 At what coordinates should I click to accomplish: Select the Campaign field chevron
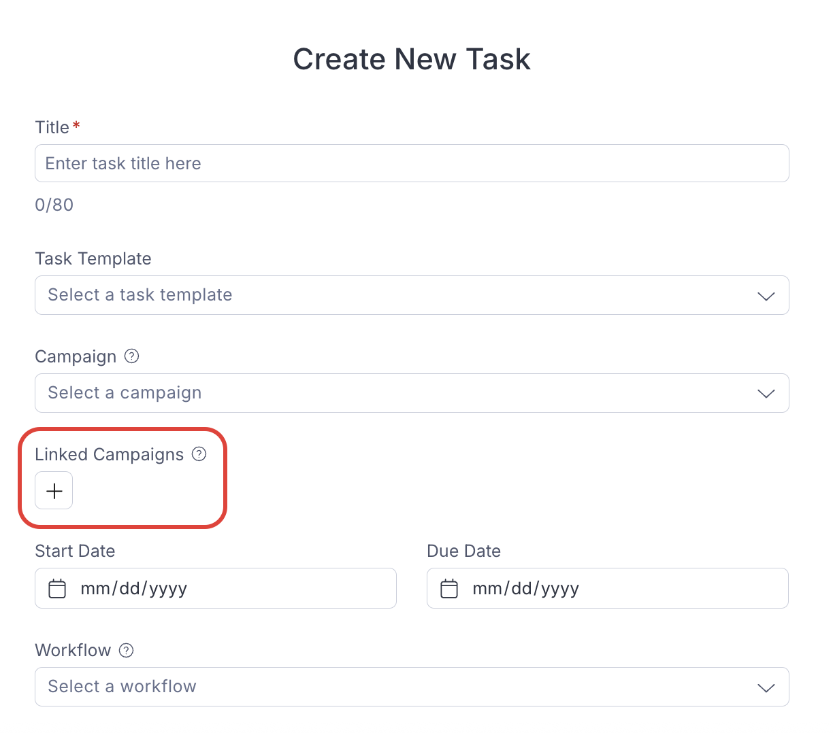tap(766, 393)
